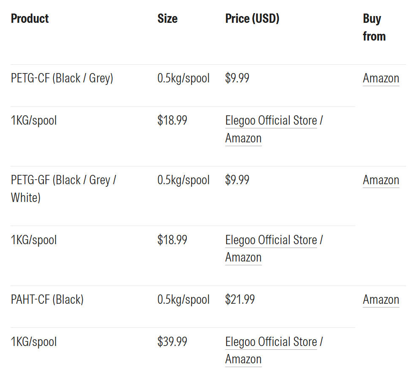Select the PAHT-CF (Black) product cell
The image size is (415, 384).
(x=47, y=300)
